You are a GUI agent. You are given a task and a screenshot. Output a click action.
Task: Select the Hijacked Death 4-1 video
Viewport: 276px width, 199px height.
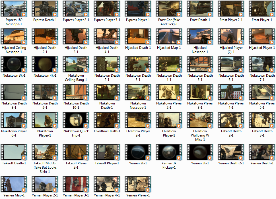tap(107, 36)
